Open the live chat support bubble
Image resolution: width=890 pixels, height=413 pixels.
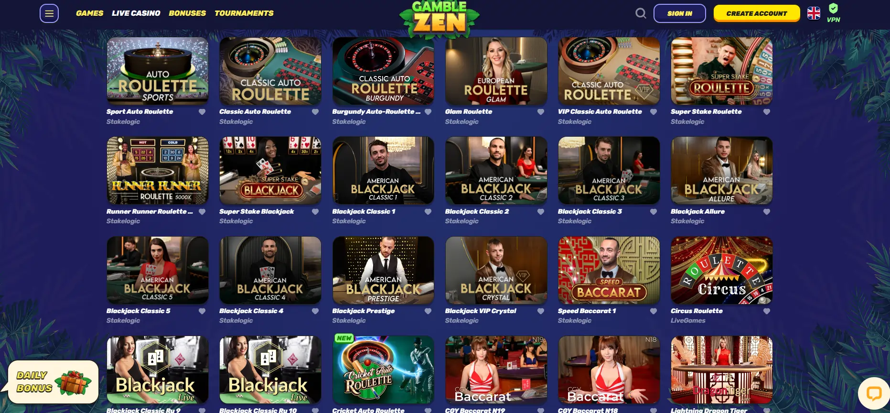(x=874, y=393)
